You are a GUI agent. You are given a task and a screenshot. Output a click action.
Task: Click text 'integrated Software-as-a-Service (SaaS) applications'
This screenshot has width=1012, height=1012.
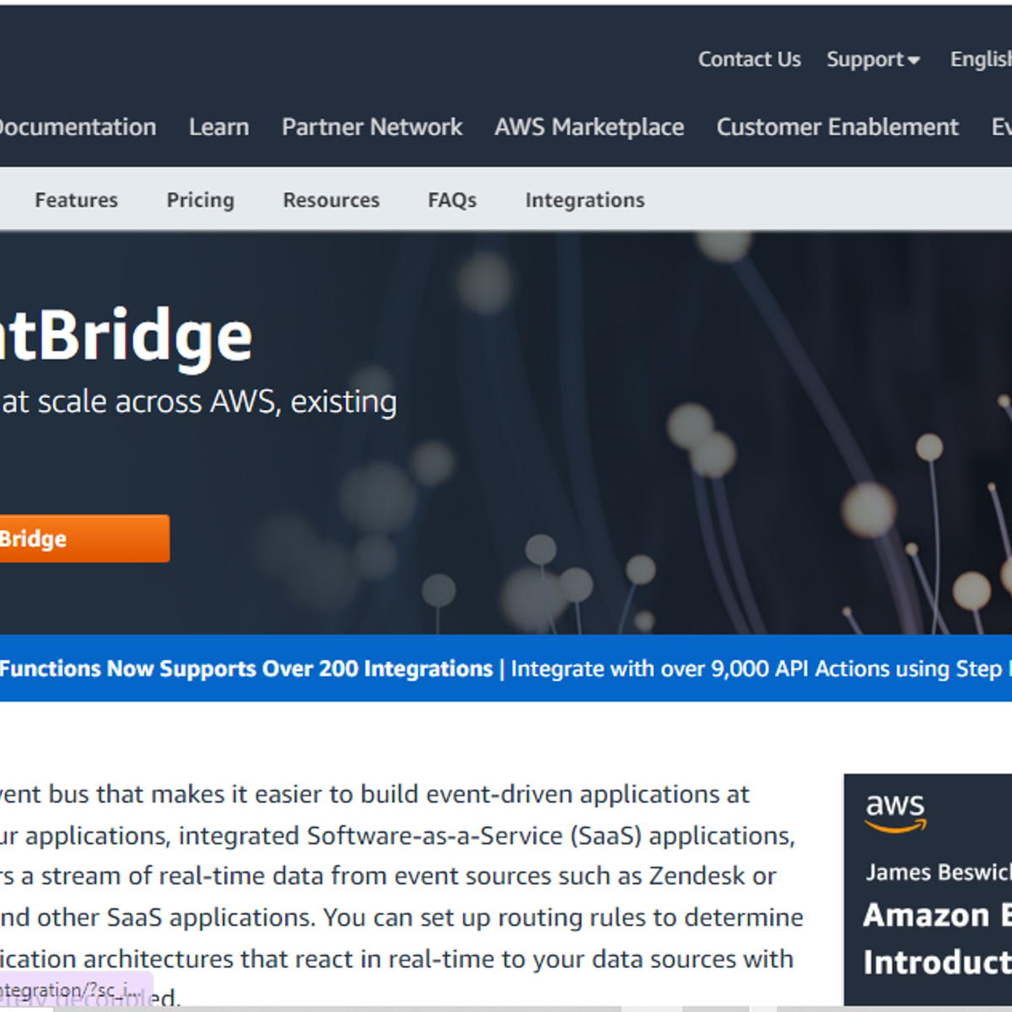pos(487,836)
